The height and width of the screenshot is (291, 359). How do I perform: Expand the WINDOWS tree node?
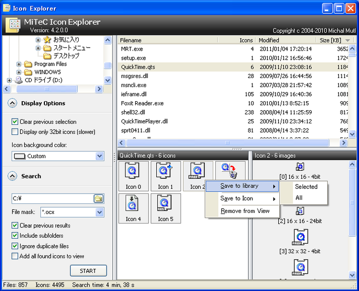[19, 72]
